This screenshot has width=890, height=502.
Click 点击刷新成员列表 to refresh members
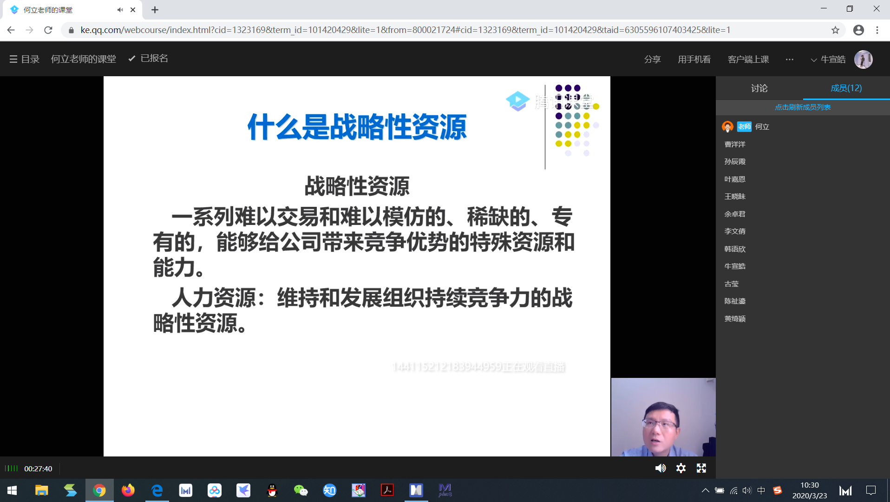(802, 107)
